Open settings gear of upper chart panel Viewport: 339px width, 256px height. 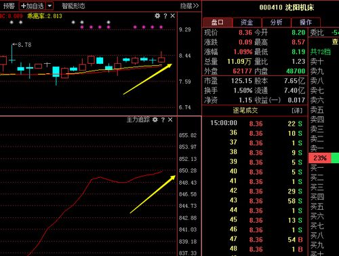pyautogui.click(x=157, y=16)
